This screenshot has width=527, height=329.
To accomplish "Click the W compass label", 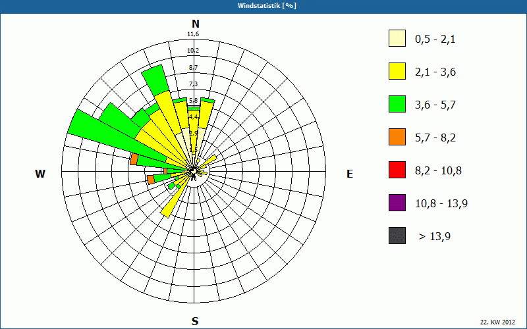I will click(x=40, y=174).
